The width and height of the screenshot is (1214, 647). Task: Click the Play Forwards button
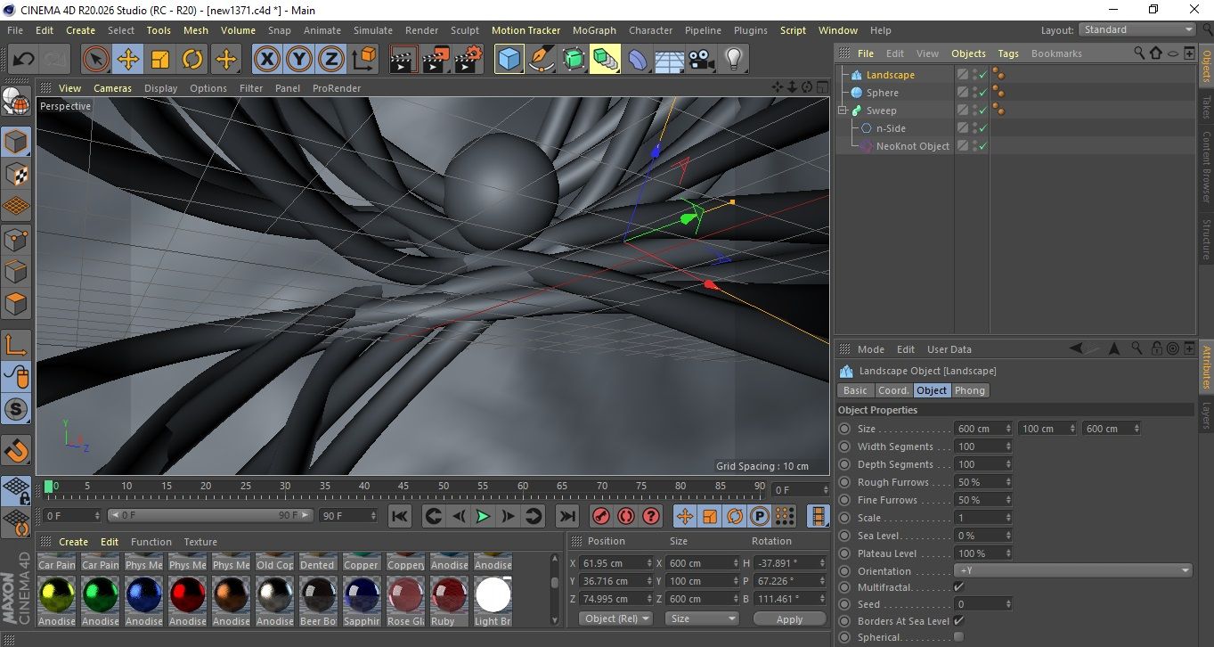(483, 516)
